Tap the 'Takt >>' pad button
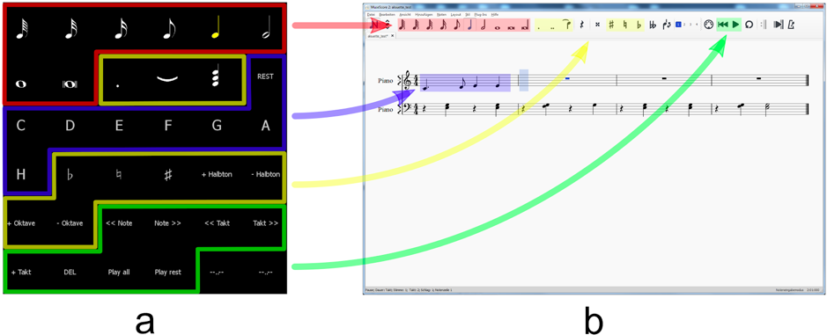 [x=265, y=223]
